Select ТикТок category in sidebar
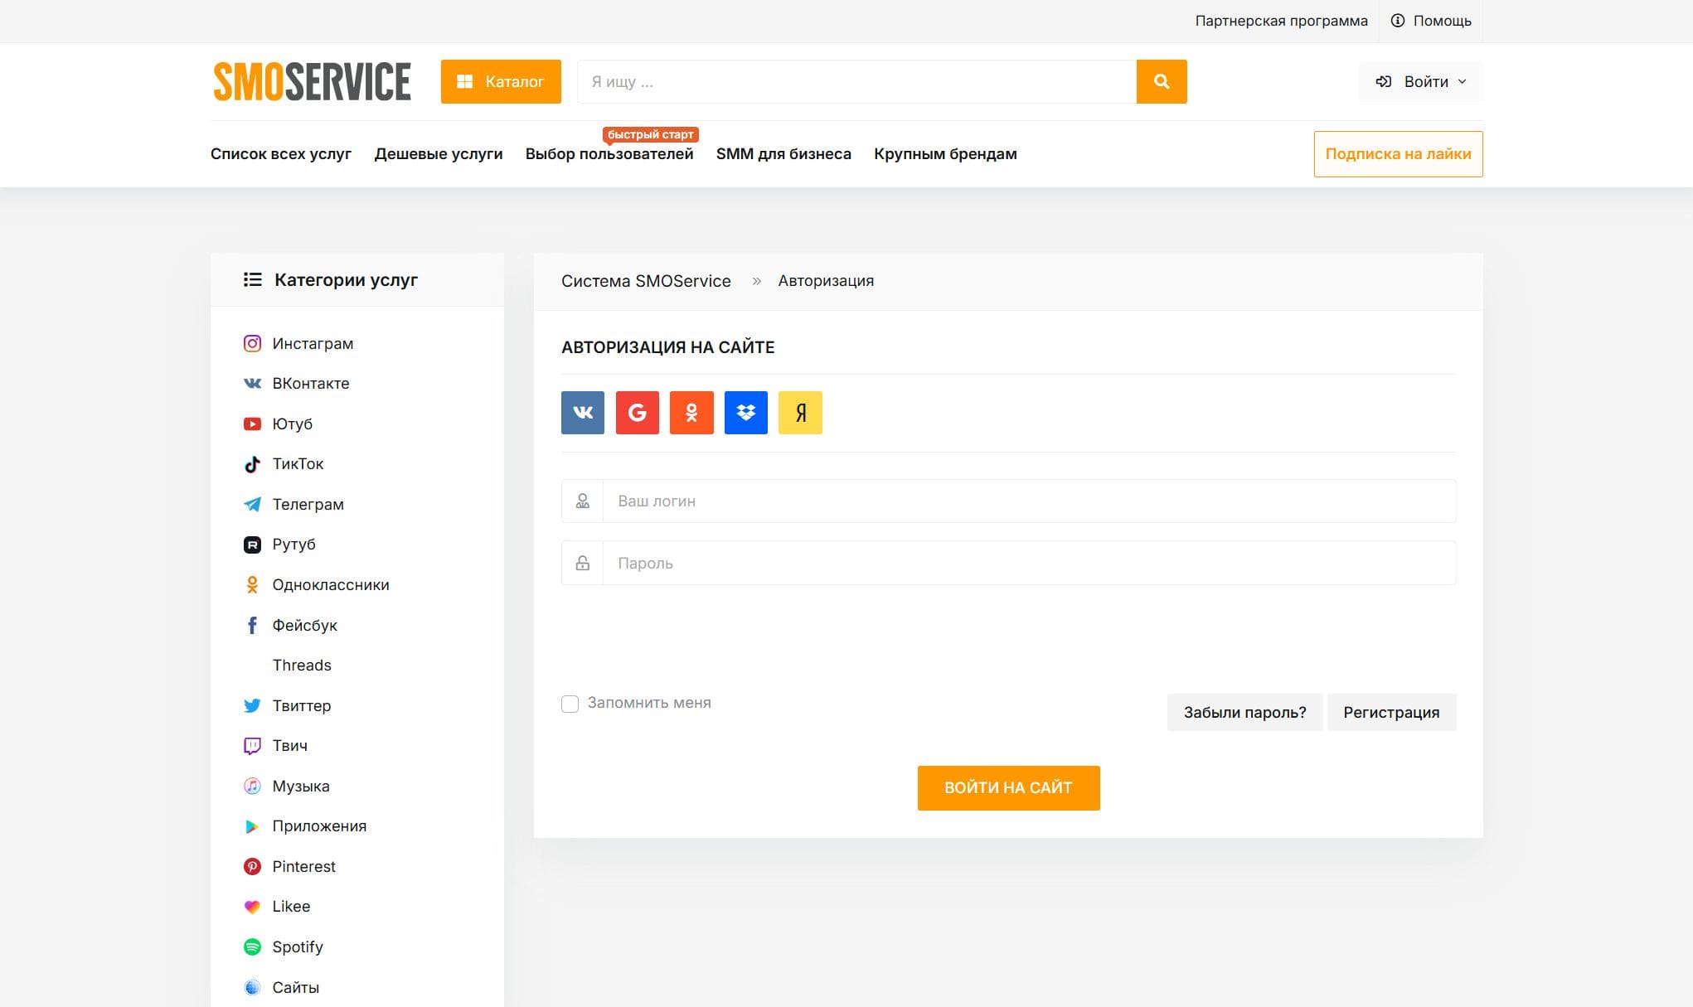This screenshot has width=1693, height=1007. pyautogui.click(x=298, y=463)
